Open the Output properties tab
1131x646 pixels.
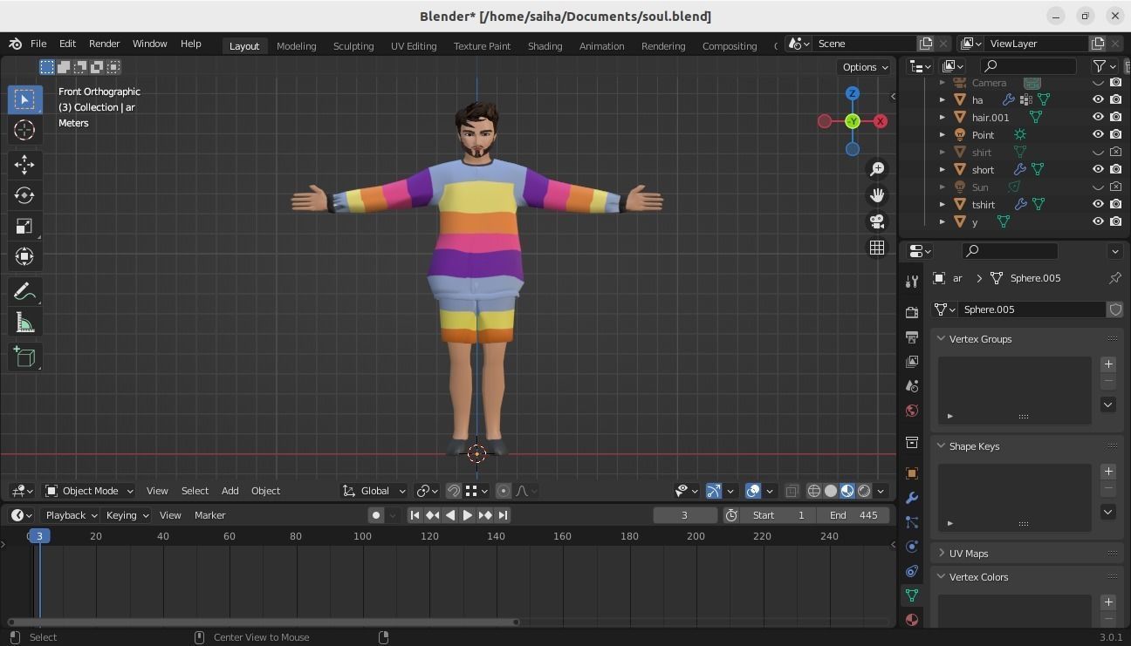912,337
